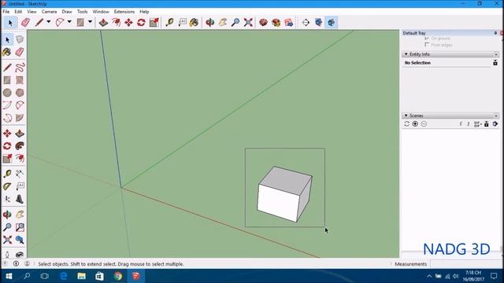
Task: Toggle the From edges checkbox
Action: coord(427,45)
